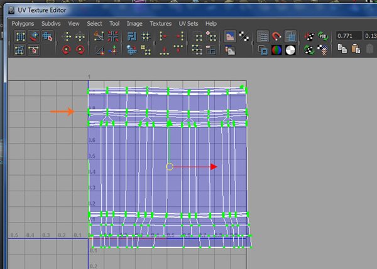Rotate selected UVs counterclockwise
Viewport: 377px width, 269px height.
(x=67, y=50)
